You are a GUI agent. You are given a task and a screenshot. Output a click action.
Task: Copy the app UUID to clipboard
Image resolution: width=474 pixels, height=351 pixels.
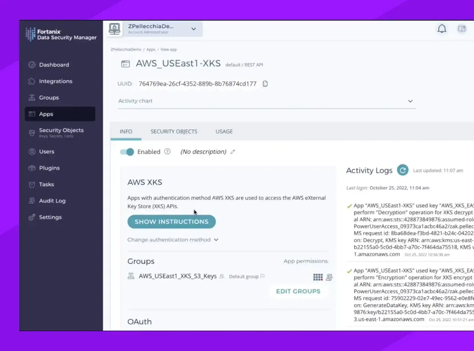[x=265, y=84]
